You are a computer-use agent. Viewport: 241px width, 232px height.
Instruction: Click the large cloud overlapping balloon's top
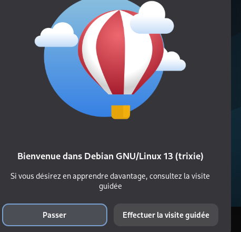coord(152,18)
